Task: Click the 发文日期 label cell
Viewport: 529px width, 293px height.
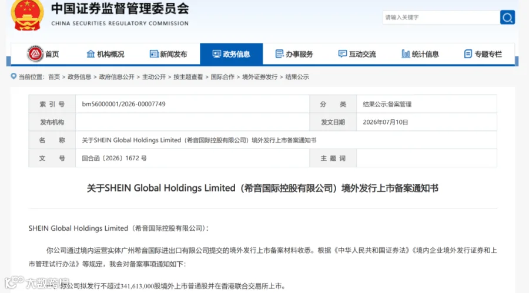Action: pos(333,122)
